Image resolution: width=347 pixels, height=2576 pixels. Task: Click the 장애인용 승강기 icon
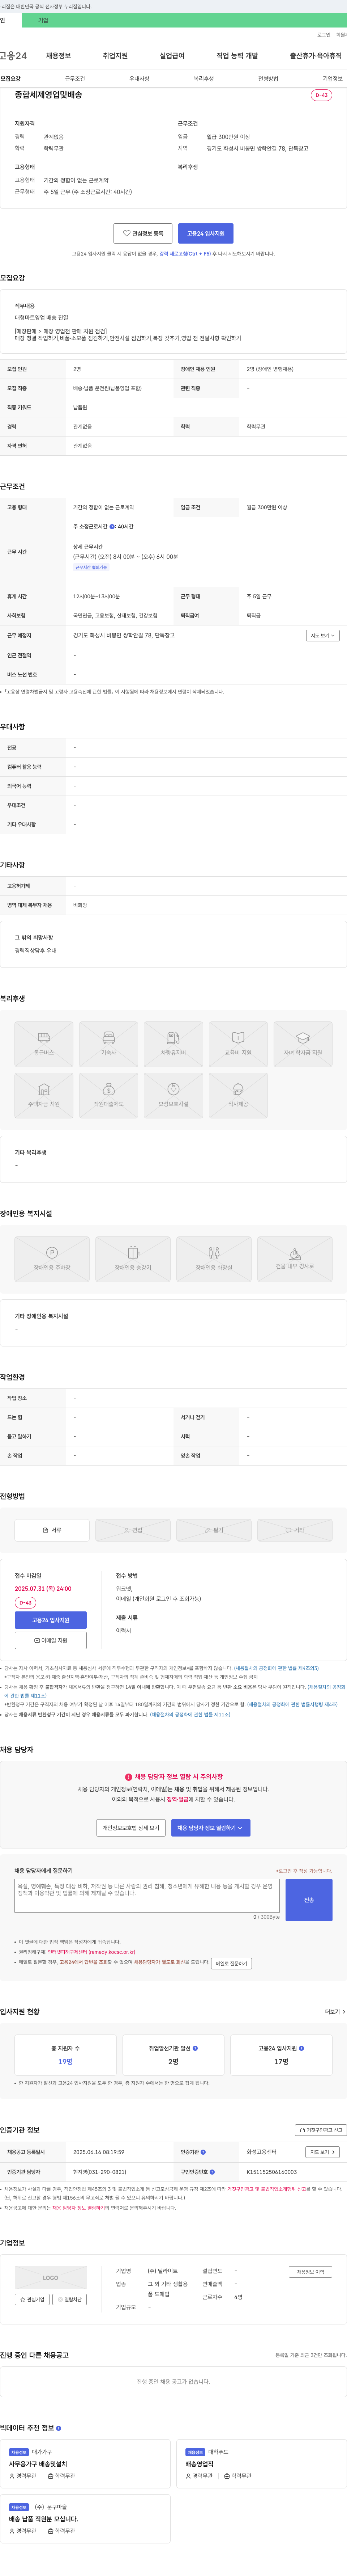point(133,1258)
